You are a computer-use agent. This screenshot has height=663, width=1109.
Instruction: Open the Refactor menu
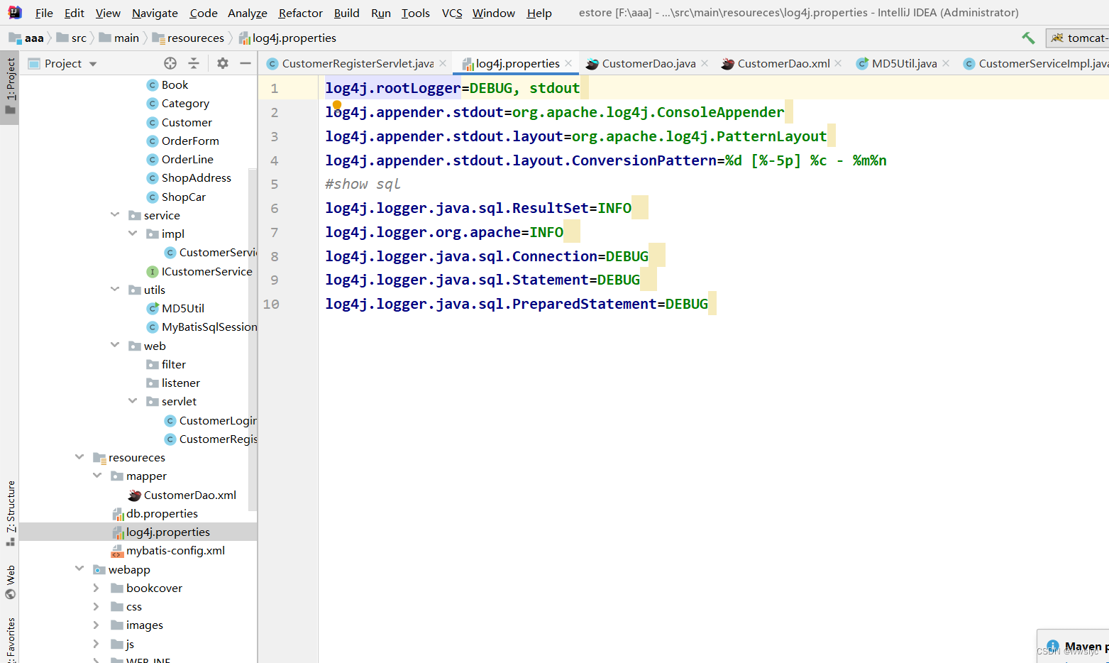300,13
